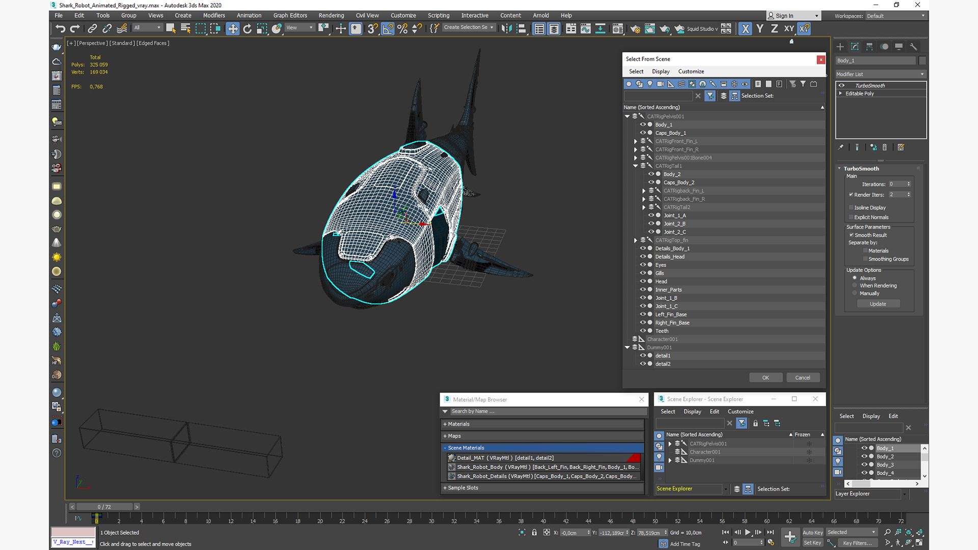Uncheck the Smooth Result checkbox
The width and height of the screenshot is (978, 550).
(x=851, y=235)
